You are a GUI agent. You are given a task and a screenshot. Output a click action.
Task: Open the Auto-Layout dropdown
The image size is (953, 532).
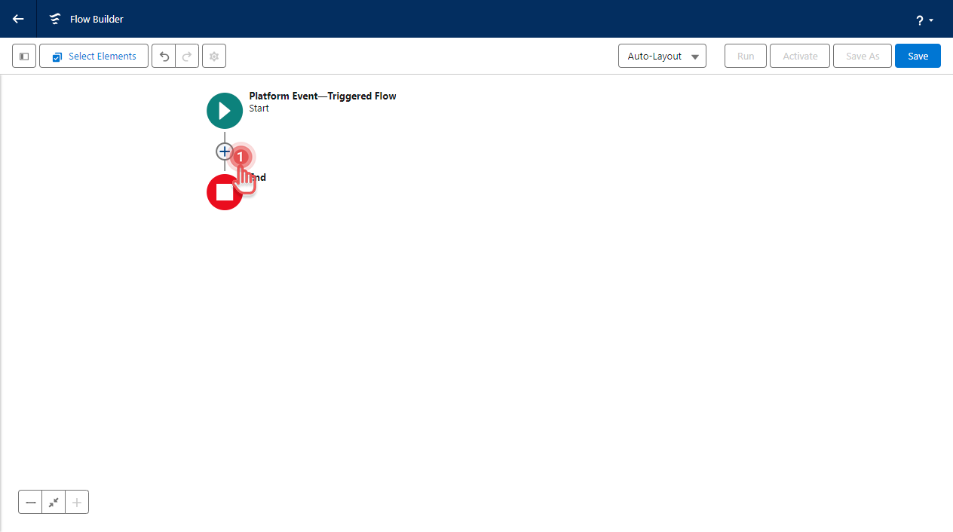click(x=662, y=56)
